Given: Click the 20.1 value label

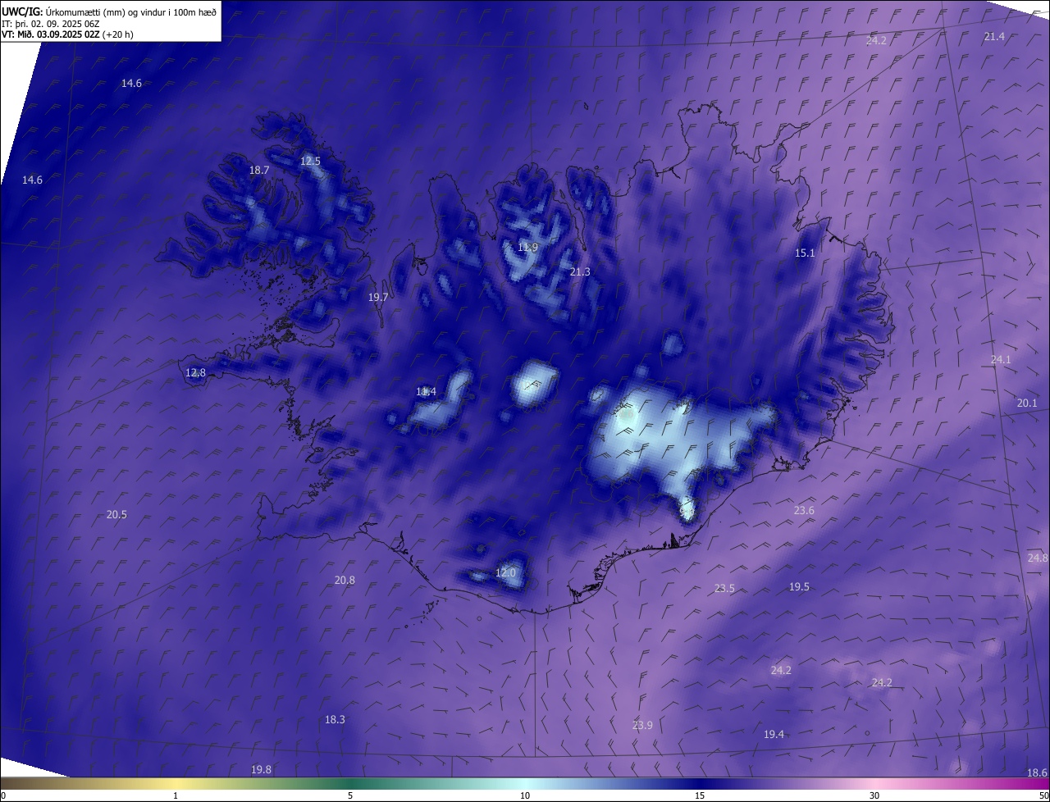Looking at the screenshot, I should tap(1027, 403).
